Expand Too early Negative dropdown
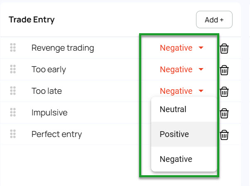250x186 pixels. coord(181,69)
